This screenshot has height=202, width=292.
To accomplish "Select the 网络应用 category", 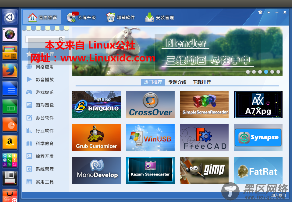I will 45,67.
